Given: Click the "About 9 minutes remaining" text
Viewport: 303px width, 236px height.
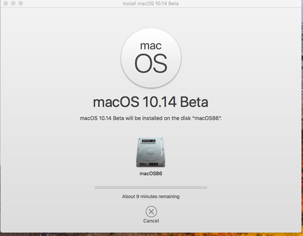Looking at the screenshot, I should (151, 197).
